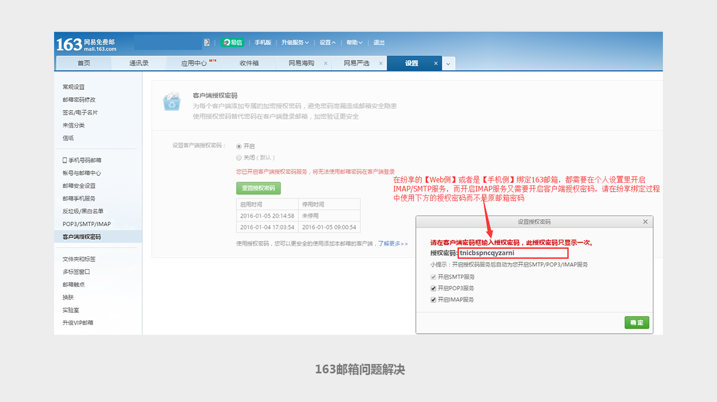Switch to the 首页 tab
The image size is (717, 402).
point(84,63)
